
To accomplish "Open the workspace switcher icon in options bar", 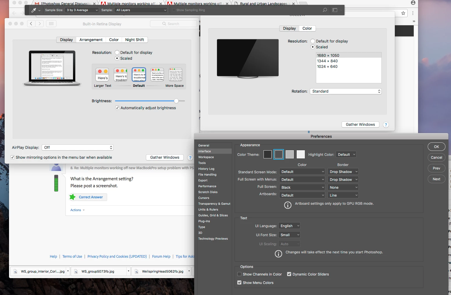I will [x=335, y=10].
